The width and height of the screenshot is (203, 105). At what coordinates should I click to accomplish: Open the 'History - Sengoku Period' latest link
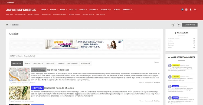click(26, 56)
